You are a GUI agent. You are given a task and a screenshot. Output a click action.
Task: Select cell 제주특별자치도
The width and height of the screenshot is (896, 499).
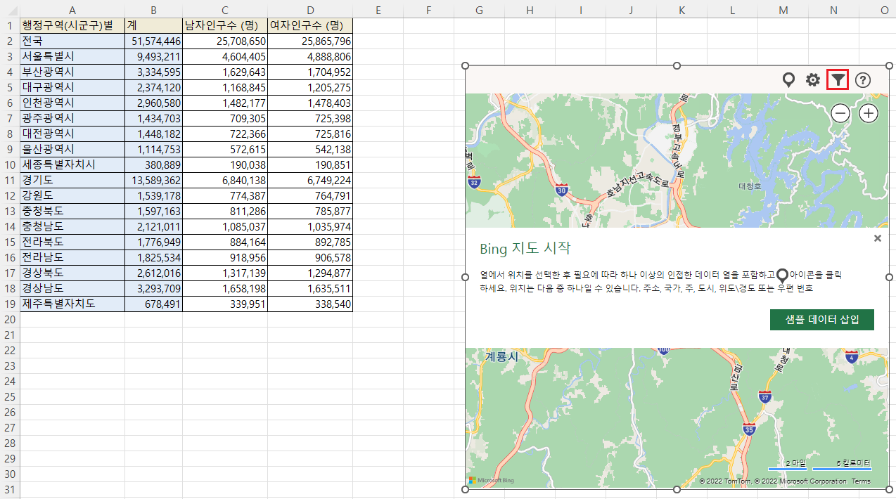pyautogui.click(x=72, y=304)
